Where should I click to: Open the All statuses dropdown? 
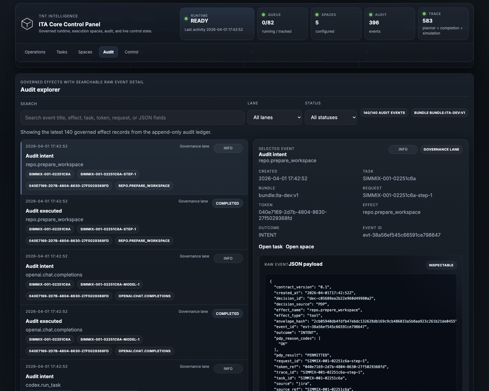(331, 117)
